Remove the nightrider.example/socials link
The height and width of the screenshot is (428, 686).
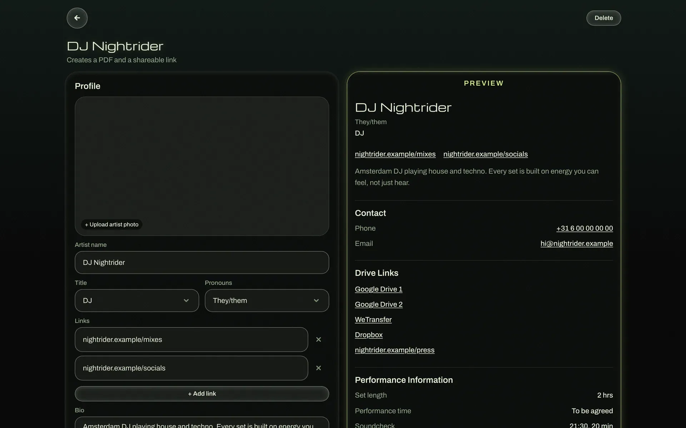pyautogui.click(x=318, y=368)
